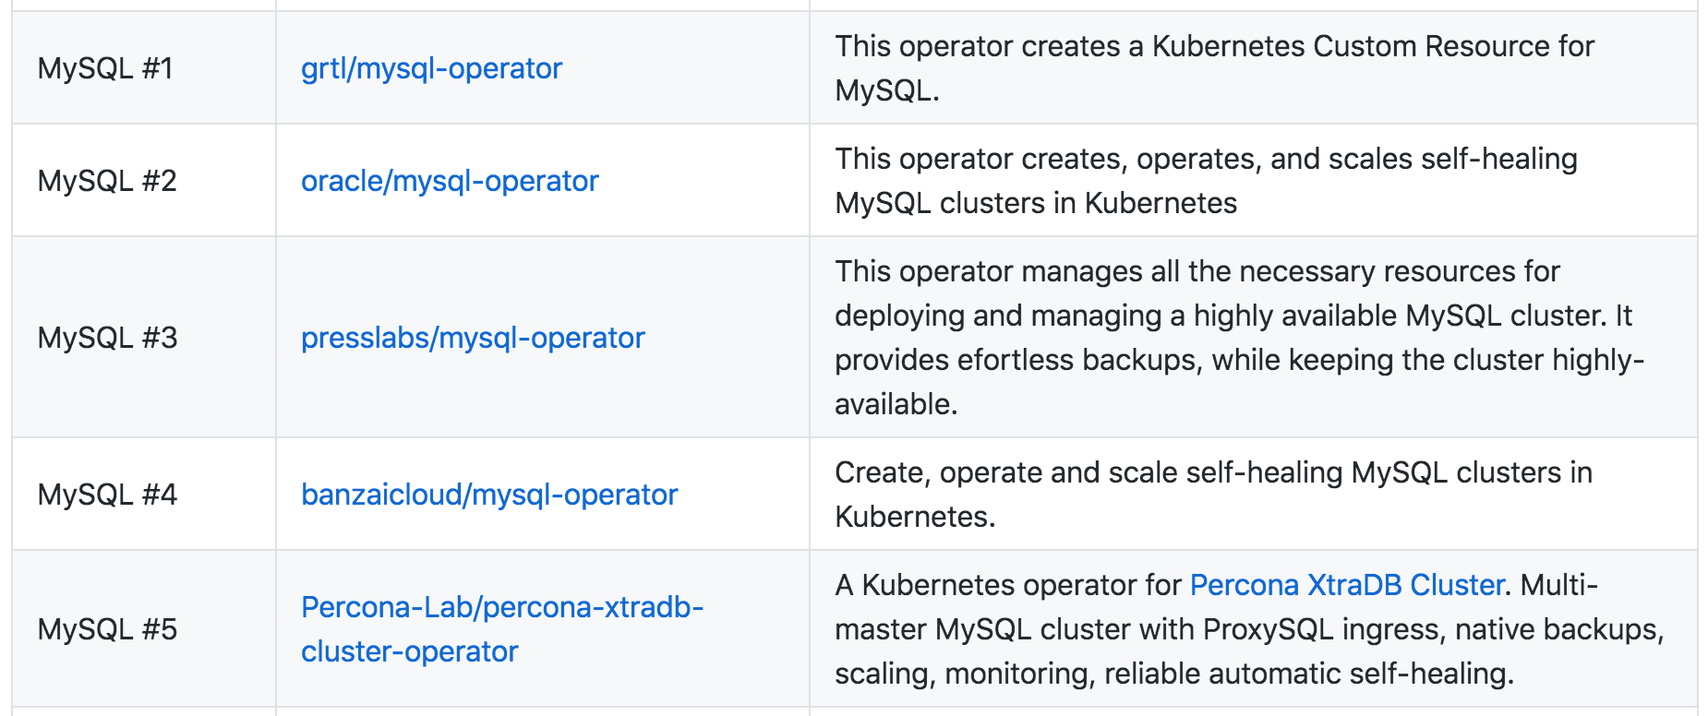Click the MySQL #4 name cell

point(144,495)
